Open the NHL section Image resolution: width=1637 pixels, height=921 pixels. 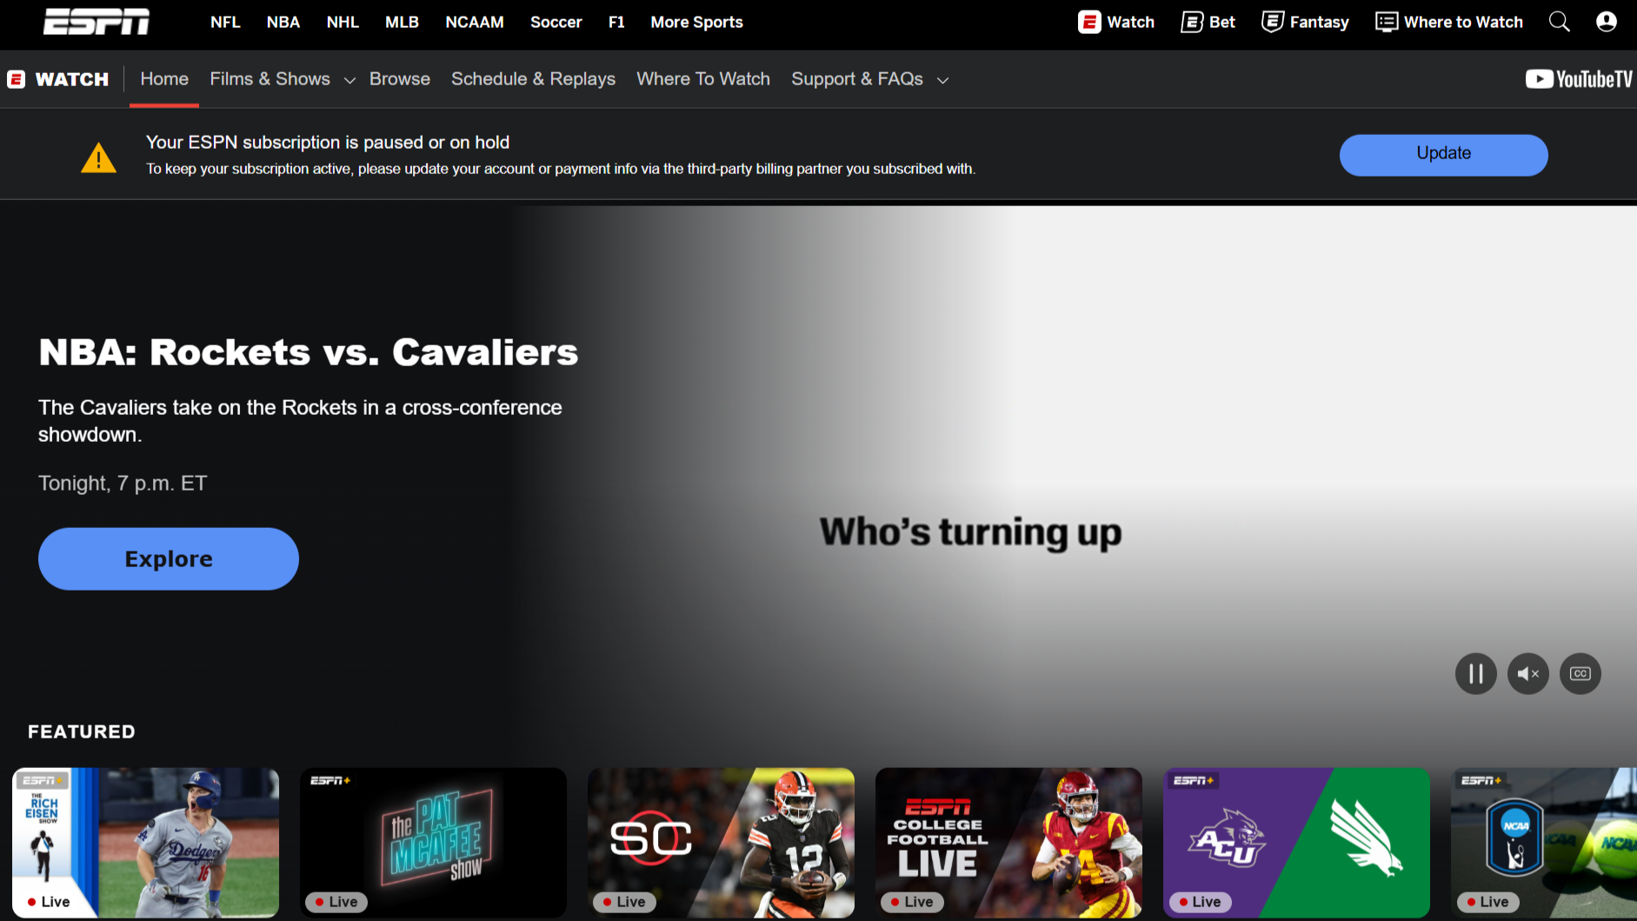(343, 22)
